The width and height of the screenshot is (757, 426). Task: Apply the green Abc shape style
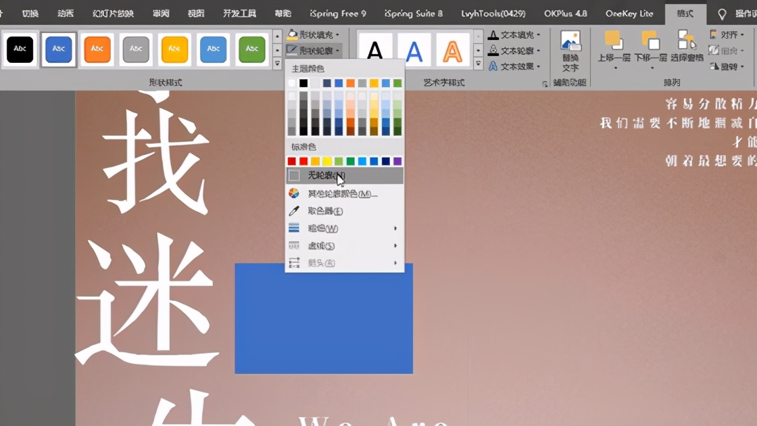(x=251, y=49)
